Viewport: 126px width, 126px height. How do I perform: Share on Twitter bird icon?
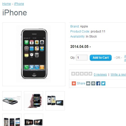[x=103, y=83]
